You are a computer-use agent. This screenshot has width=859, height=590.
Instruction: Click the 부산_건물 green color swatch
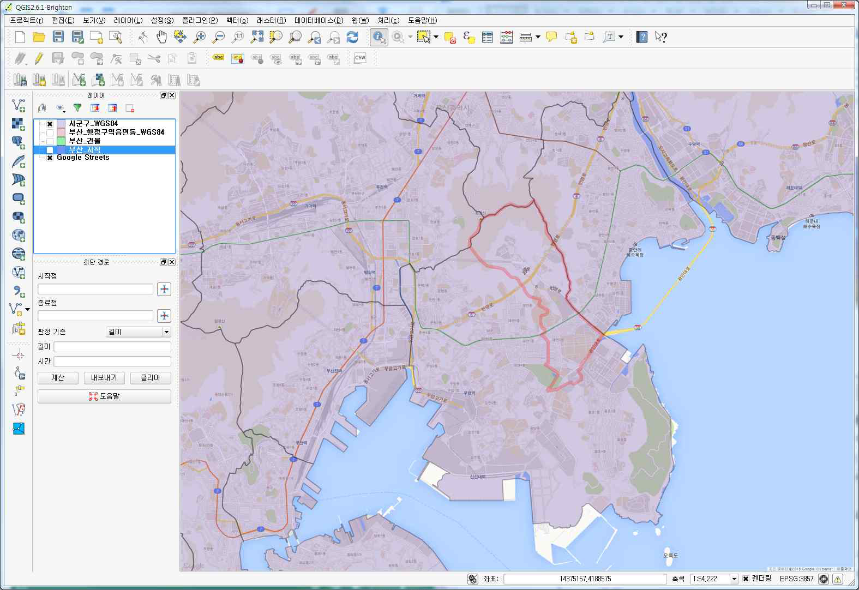coord(61,141)
